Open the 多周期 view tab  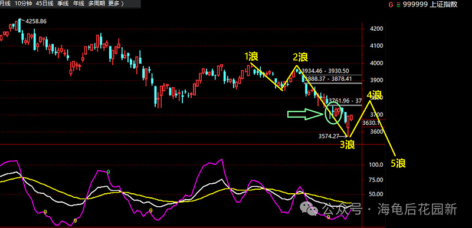tap(97, 4)
